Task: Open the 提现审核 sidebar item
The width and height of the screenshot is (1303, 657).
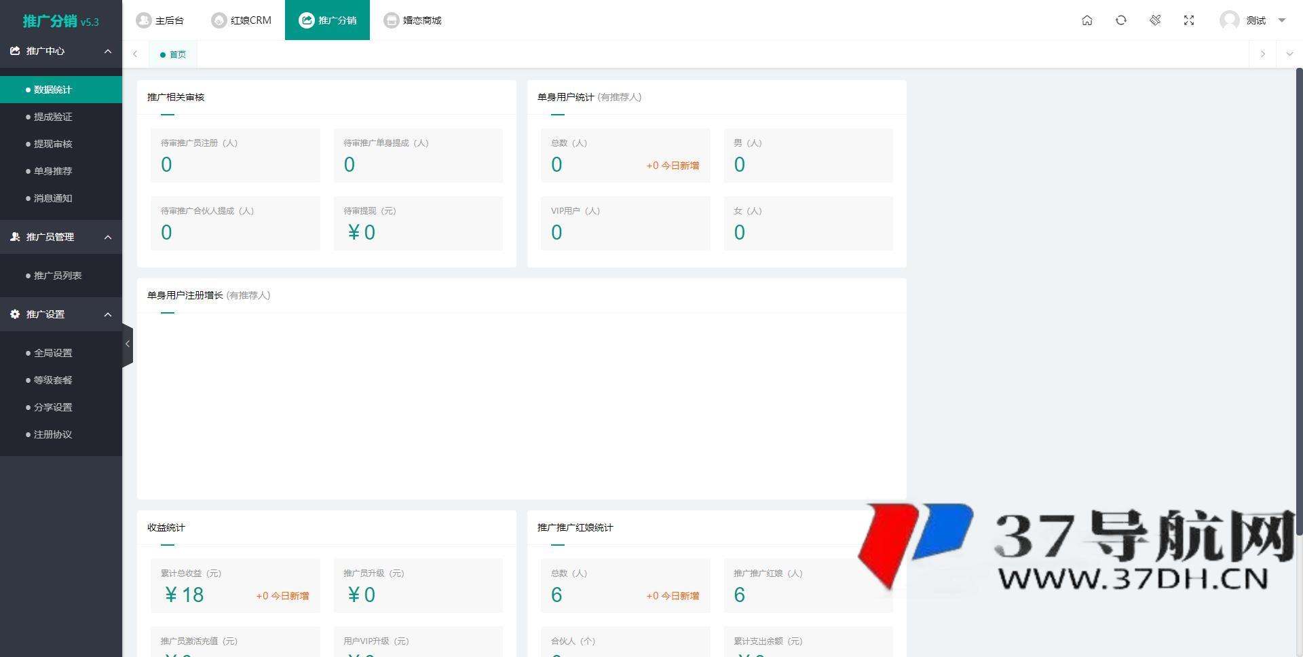Action: click(53, 144)
